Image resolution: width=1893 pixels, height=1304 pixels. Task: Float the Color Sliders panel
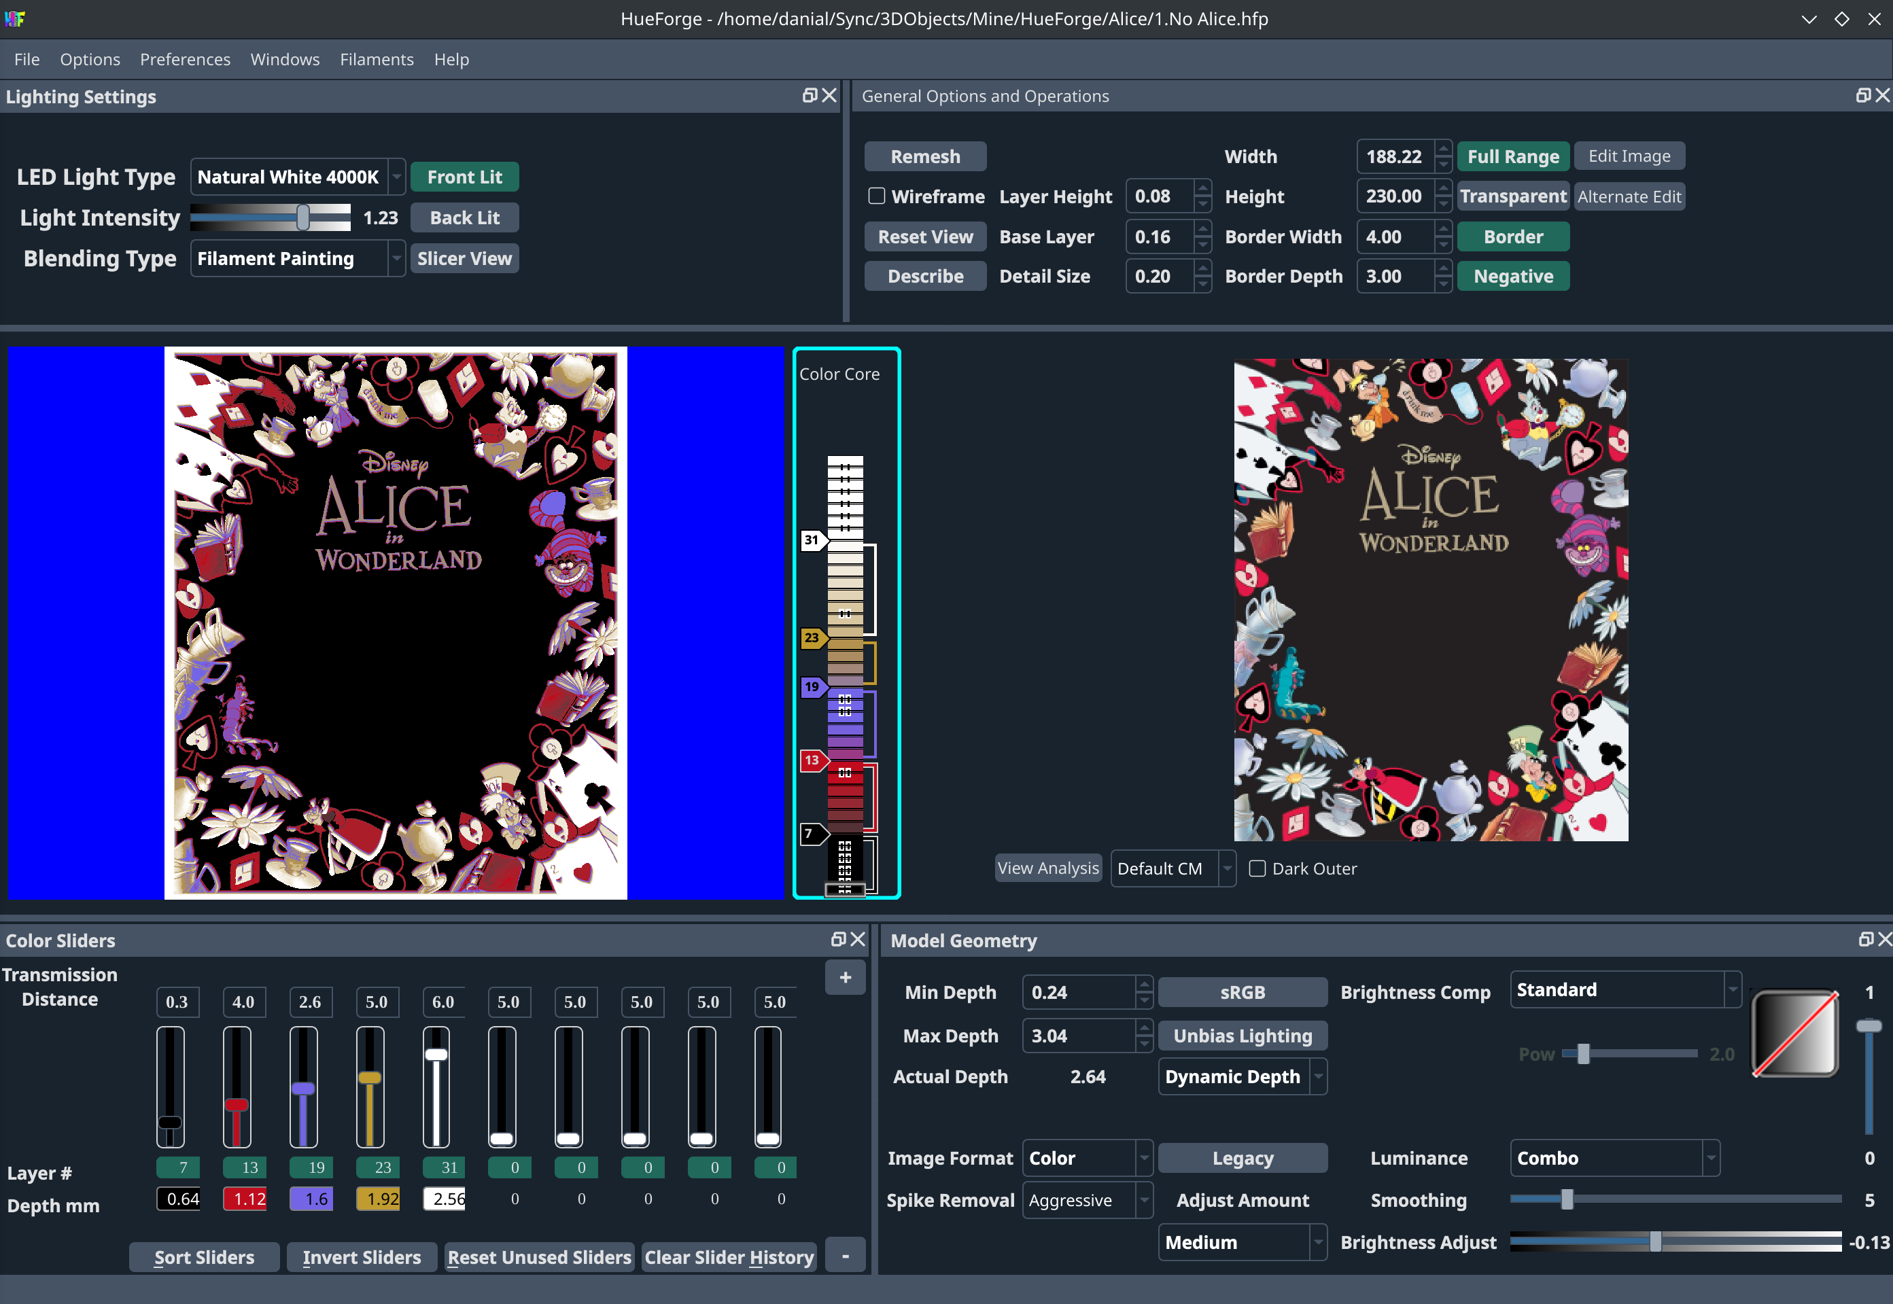838,940
